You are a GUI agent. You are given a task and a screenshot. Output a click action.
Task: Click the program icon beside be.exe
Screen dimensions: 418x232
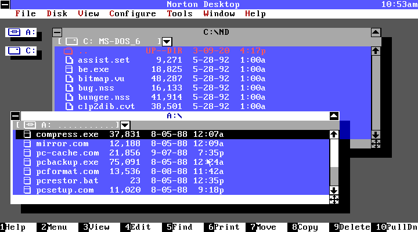point(69,69)
